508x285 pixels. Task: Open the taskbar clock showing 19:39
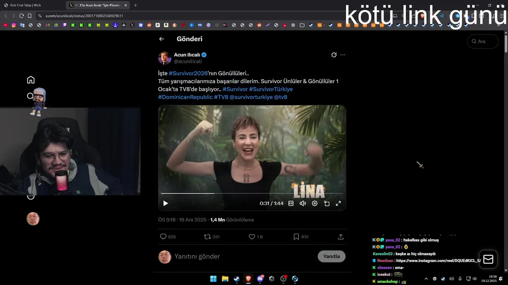pyautogui.click(x=489, y=279)
